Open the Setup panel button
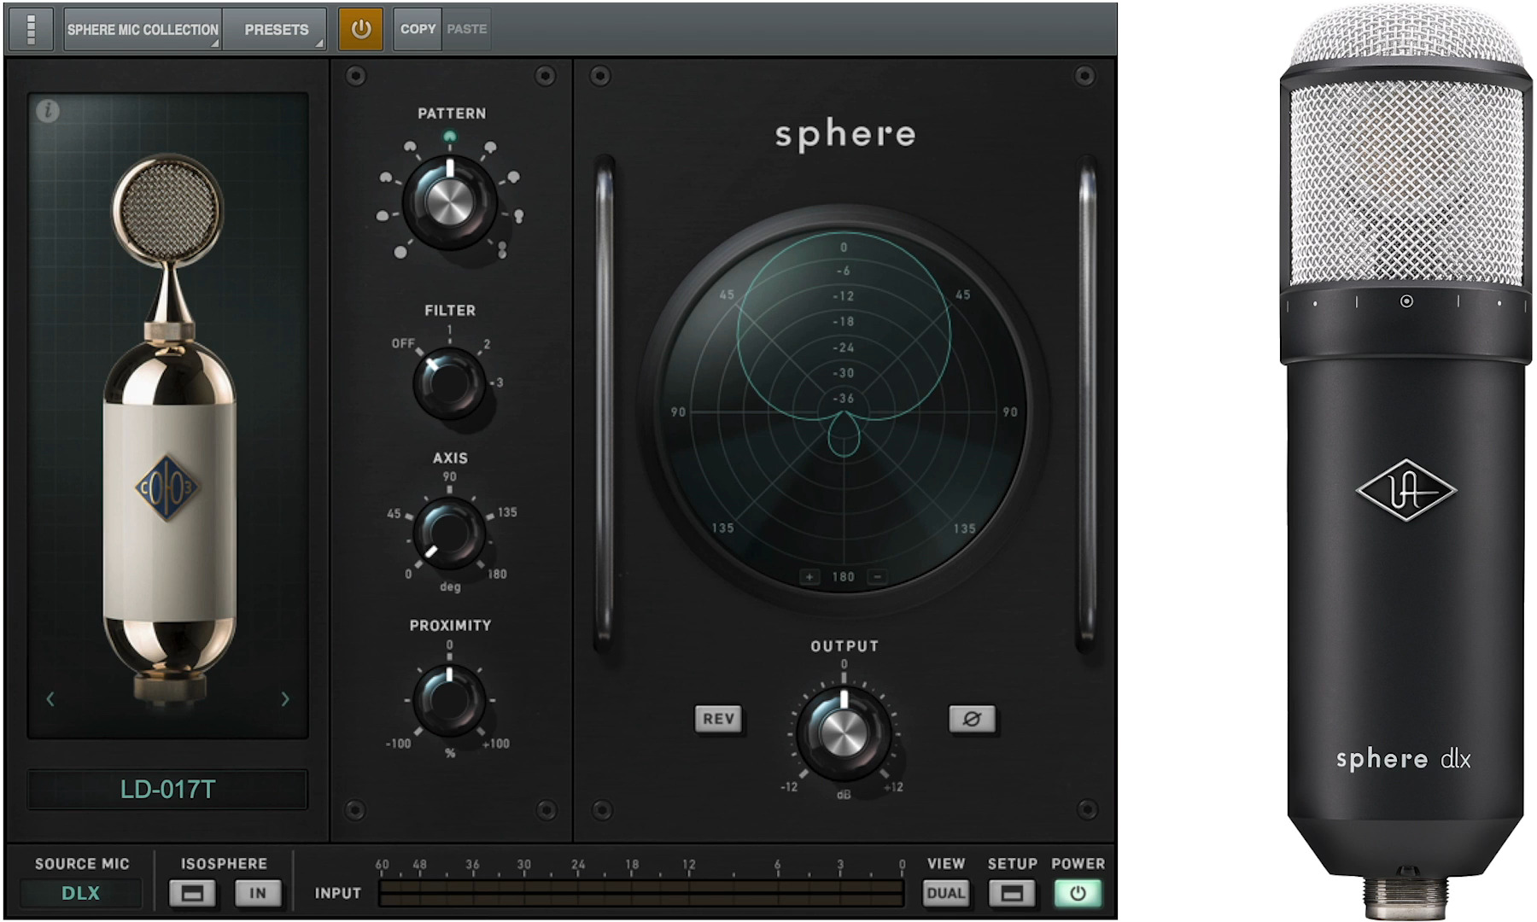Viewport: 1537px width, 922px height. coord(1012,894)
